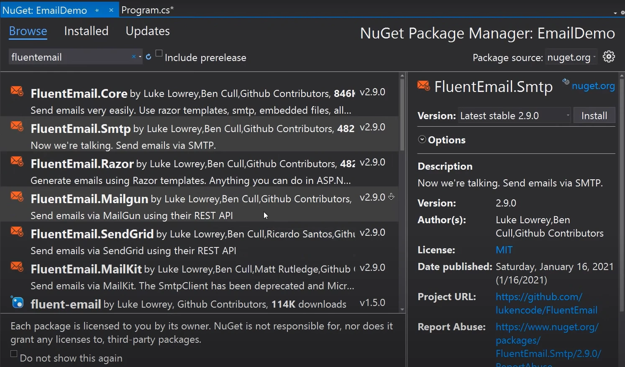This screenshot has width=625, height=367.
Task: Click 'Generate emails using Razor templates' description
Action: pyautogui.click(x=191, y=180)
